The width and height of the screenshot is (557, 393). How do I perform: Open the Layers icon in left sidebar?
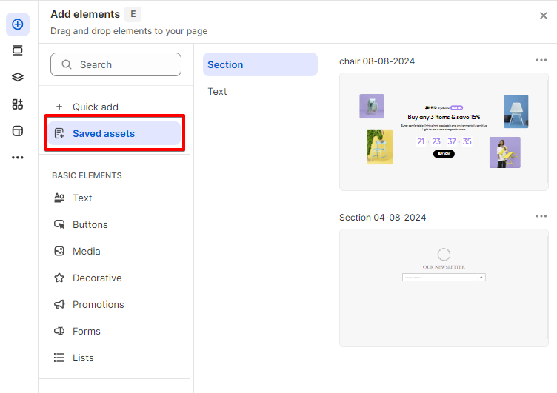pyautogui.click(x=18, y=77)
